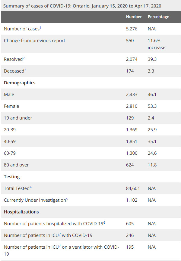
Task: Select the Hospitalizations section heading
Action: [x=21, y=212]
